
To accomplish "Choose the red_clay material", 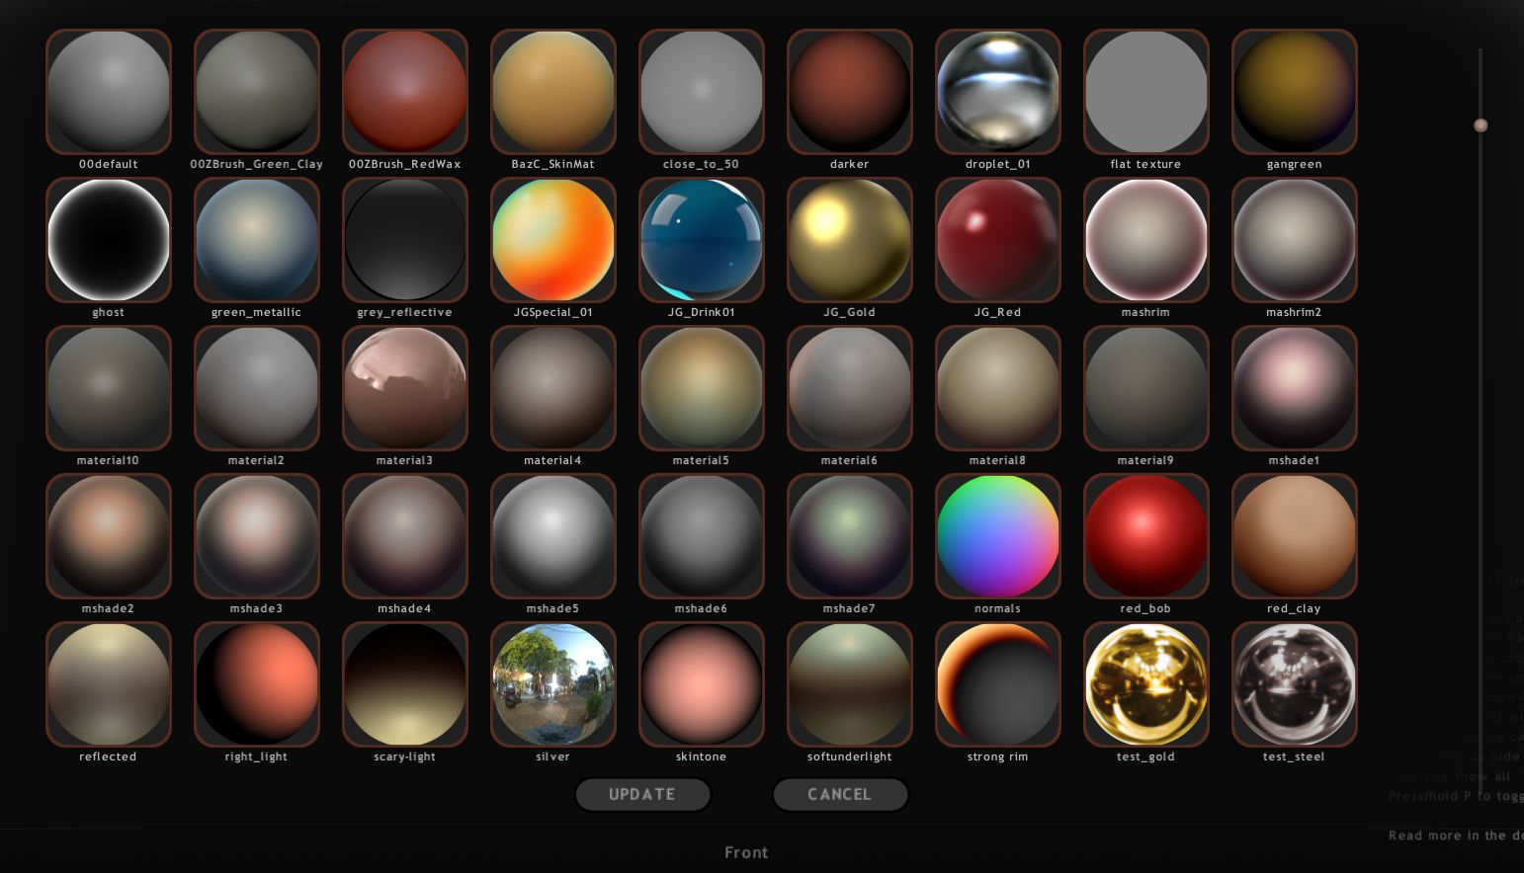I will click(x=1295, y=536).
